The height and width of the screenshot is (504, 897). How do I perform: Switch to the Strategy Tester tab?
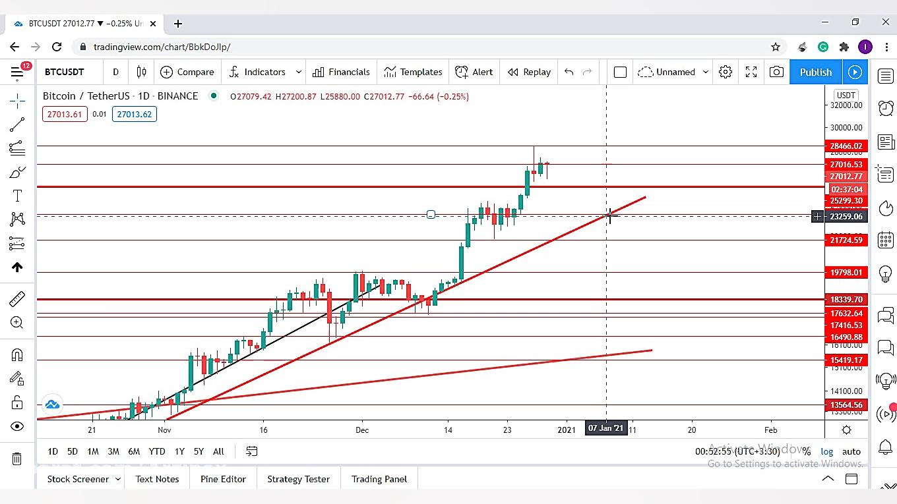point(298,479)
